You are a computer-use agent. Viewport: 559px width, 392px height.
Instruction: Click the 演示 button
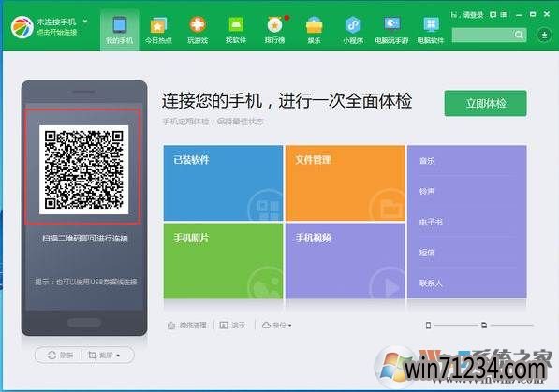click(232, 325)
